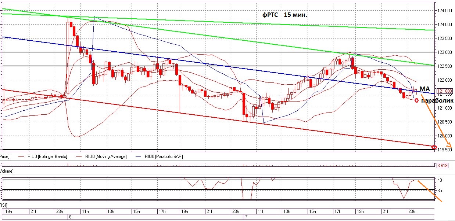455x221 pixels.
Task: Click the 123 500 price axis label
Action: pos(444,38)
